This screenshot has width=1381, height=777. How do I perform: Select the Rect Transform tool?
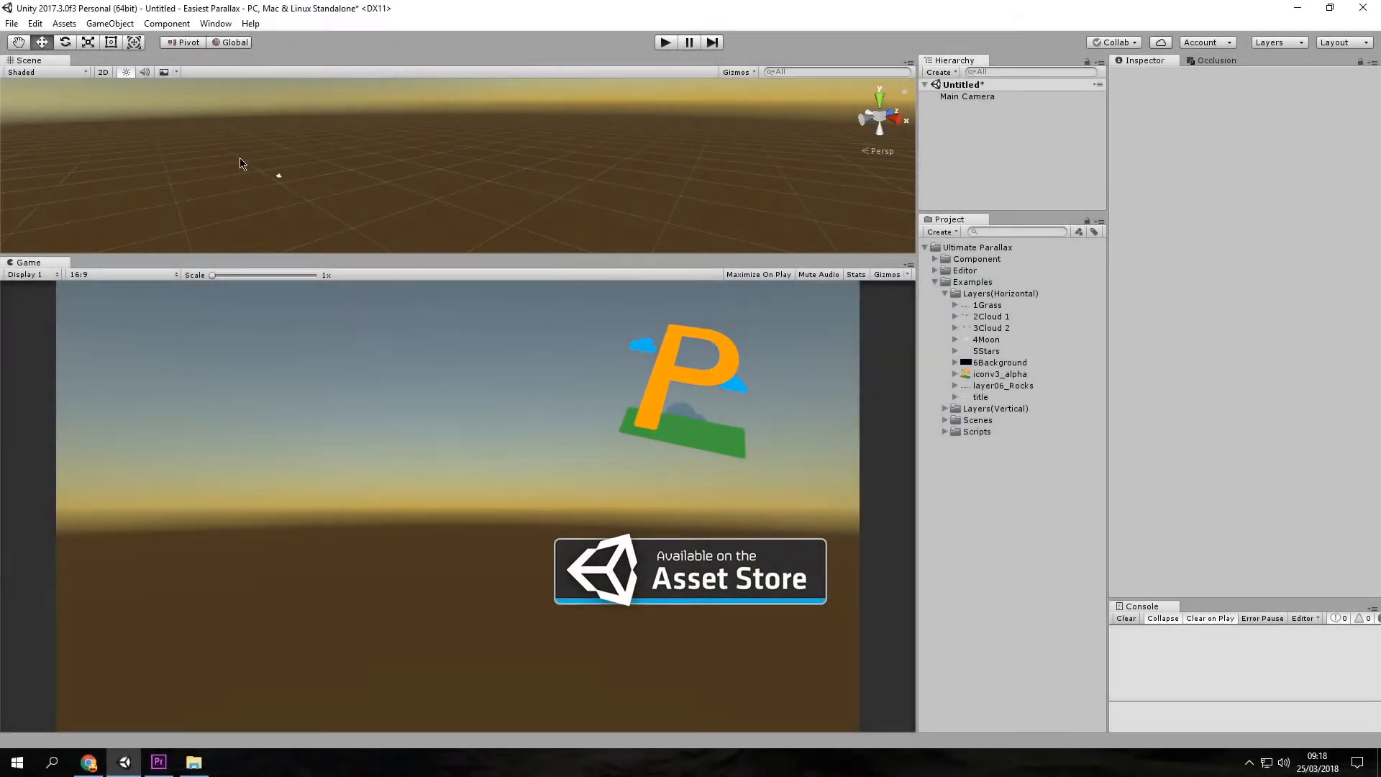click(111, 42)
